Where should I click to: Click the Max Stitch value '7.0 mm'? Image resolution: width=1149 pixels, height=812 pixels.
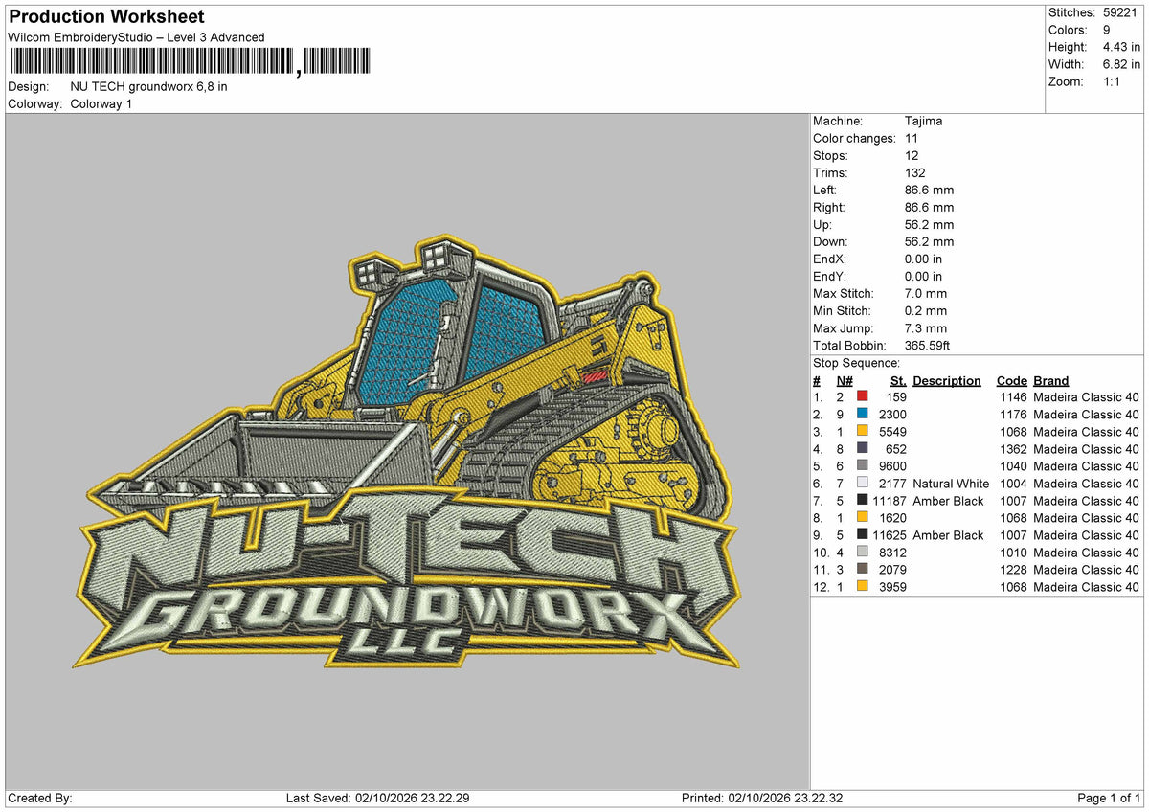point(926,294)
